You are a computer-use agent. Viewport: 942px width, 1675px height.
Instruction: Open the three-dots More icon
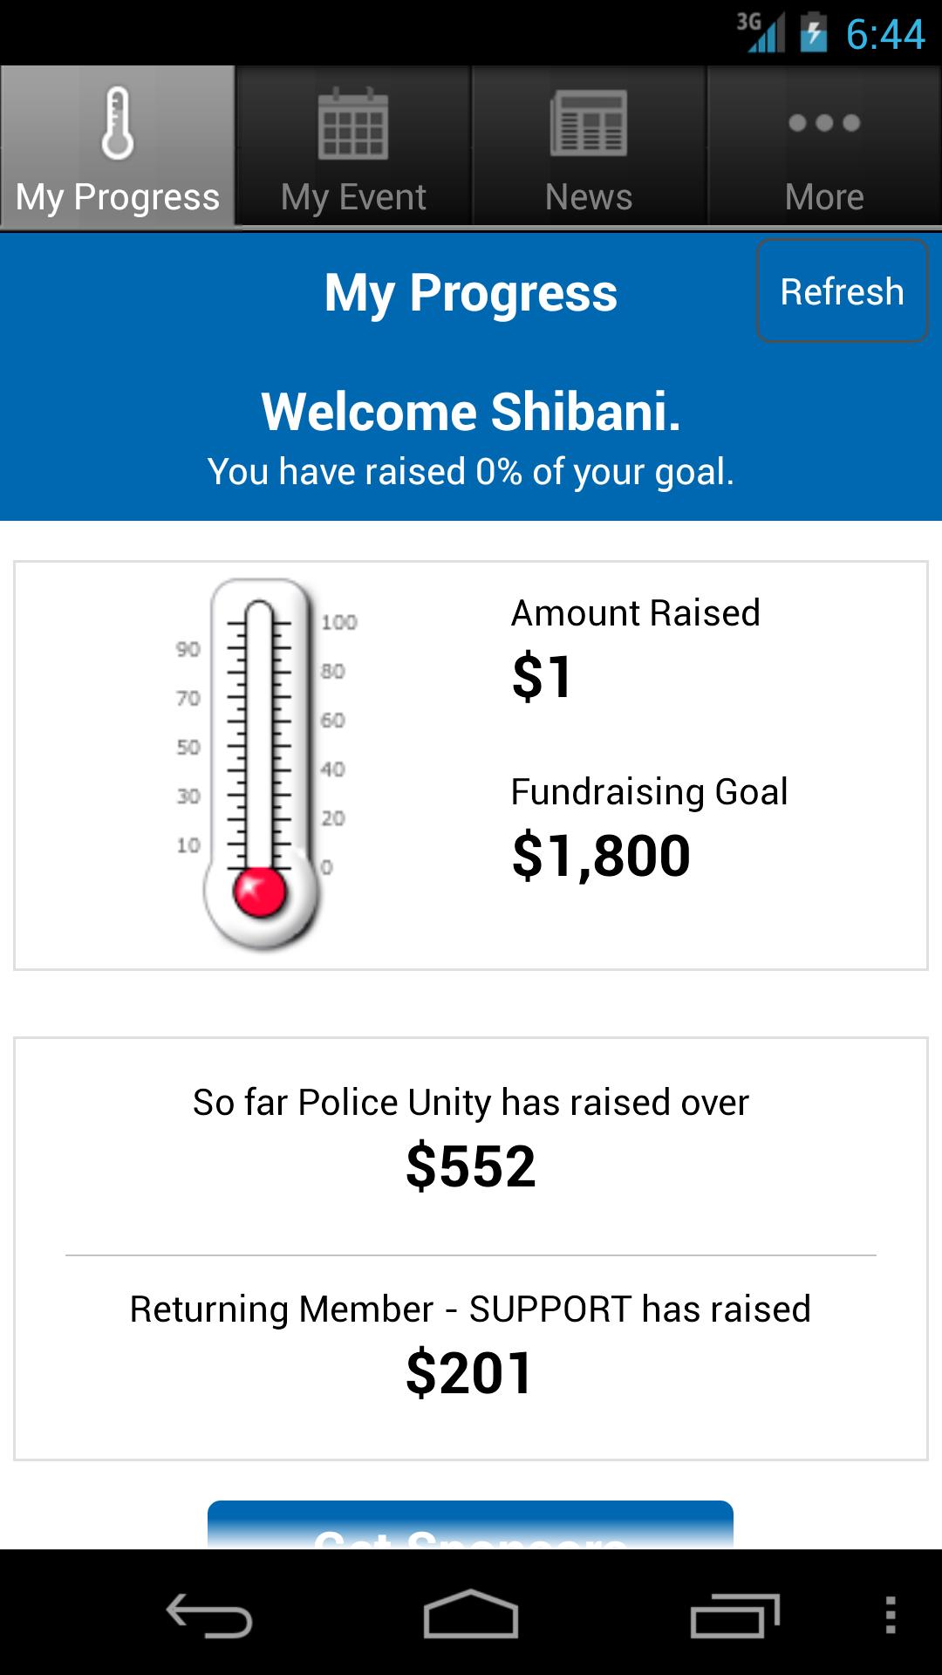click(x=824, y=123)
